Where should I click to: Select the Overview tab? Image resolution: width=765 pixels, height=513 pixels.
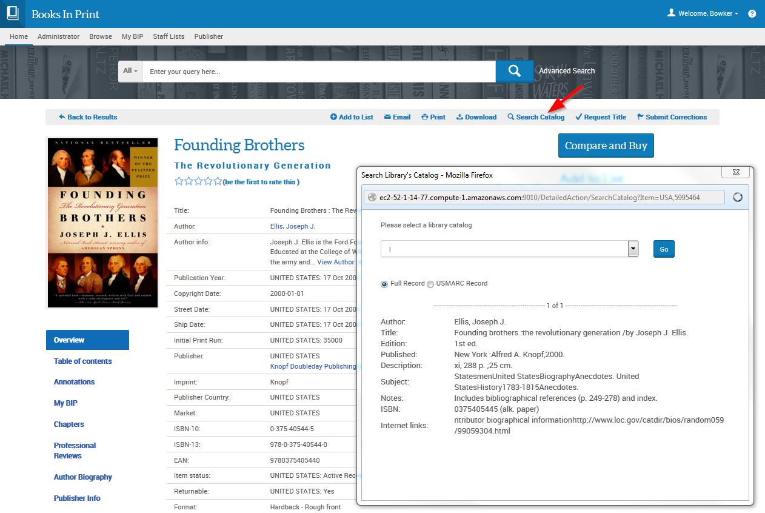87,340
